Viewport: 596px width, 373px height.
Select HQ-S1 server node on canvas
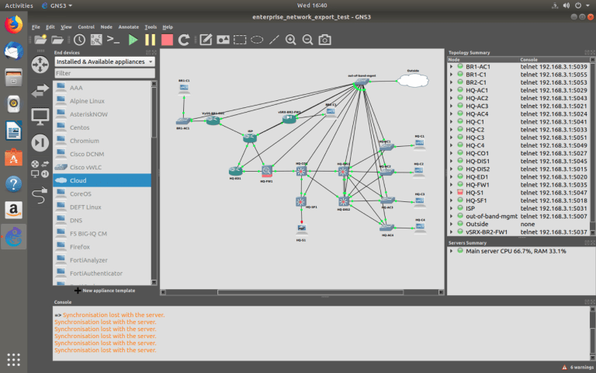[x=301, y=228]
